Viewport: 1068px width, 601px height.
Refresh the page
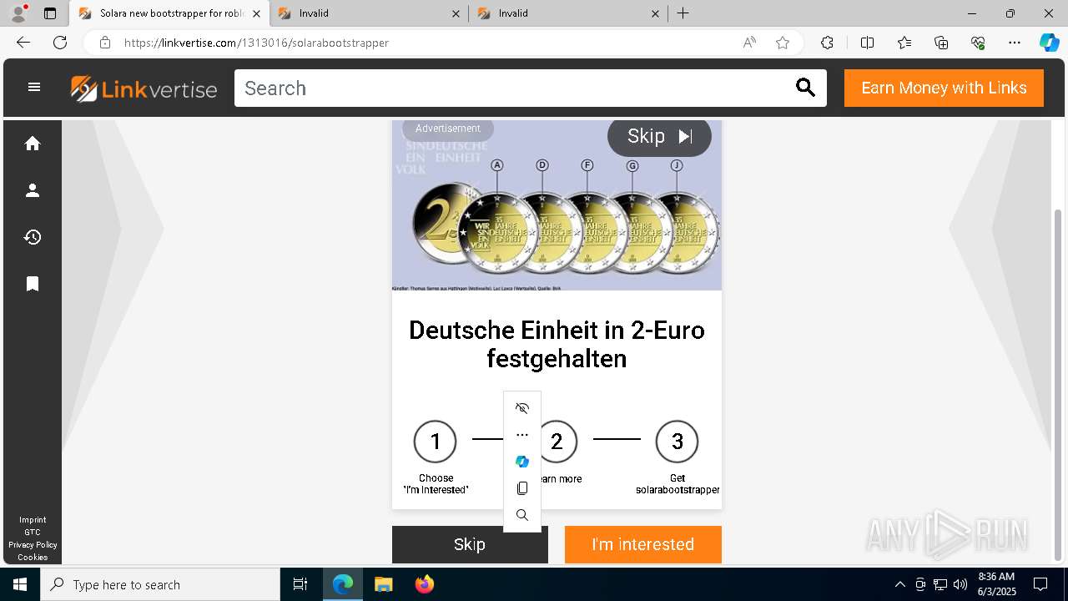[60, 43]
